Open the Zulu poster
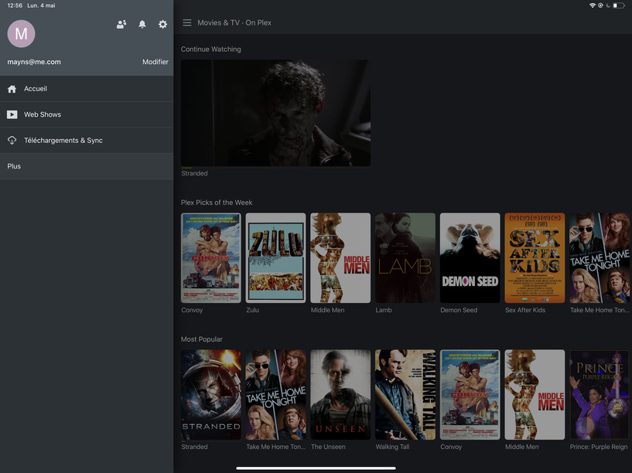 [x=275, y=257]
